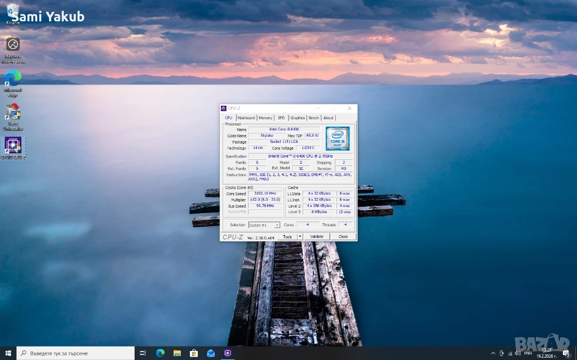The height and width of the screenshot is (360, 577).
Task: Open the Mainboard tab in CPU-Z
Action: point(246,118)
